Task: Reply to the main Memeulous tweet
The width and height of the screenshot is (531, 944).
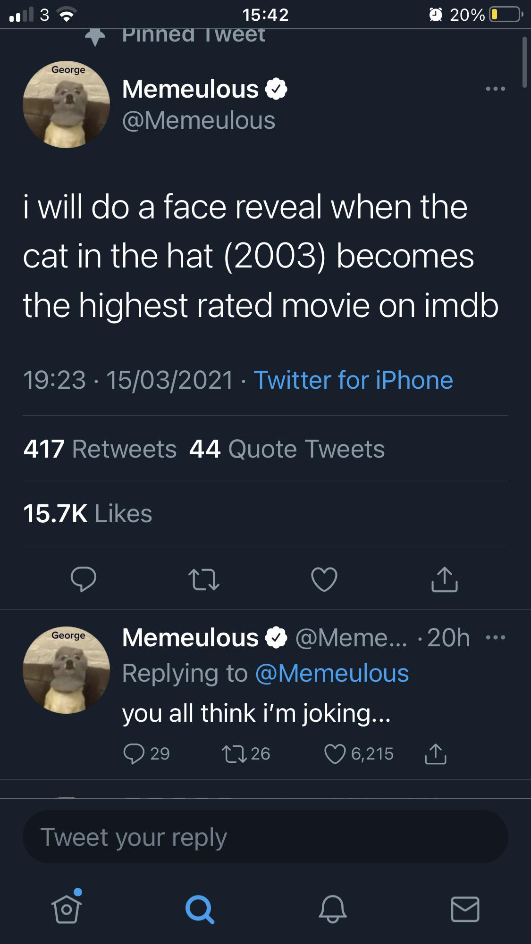Action: tap(84, 579)
